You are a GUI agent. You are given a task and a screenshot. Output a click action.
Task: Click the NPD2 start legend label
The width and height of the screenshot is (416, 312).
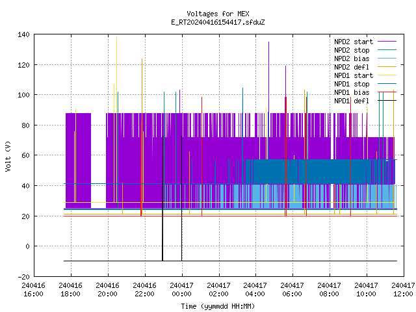coord(354,42)
